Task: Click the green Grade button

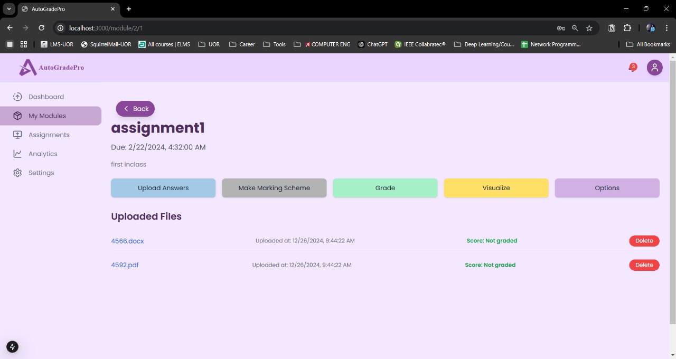Action: tap(385, 188)
